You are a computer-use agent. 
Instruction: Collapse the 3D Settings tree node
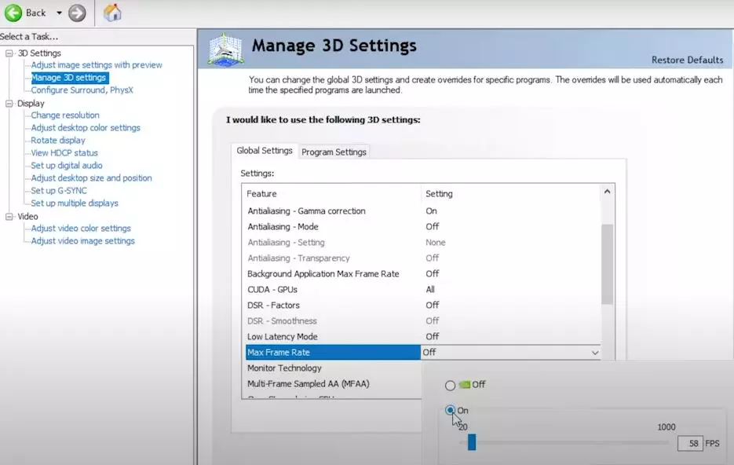tap(9, 53)
